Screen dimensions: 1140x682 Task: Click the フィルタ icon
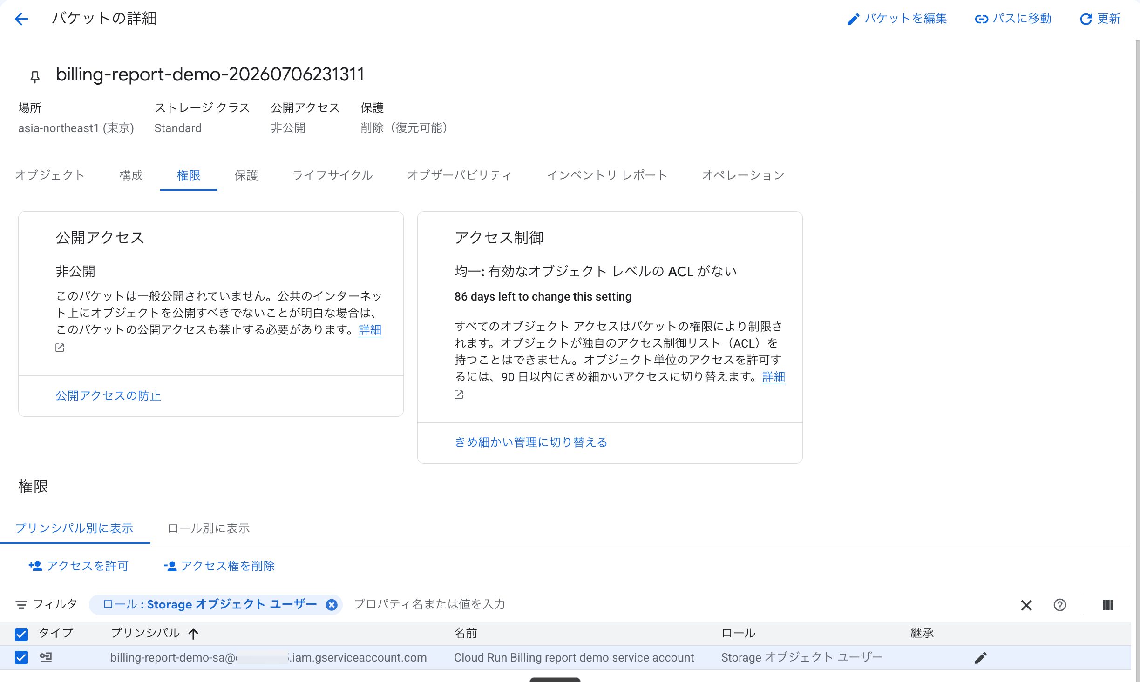[21, 605]
